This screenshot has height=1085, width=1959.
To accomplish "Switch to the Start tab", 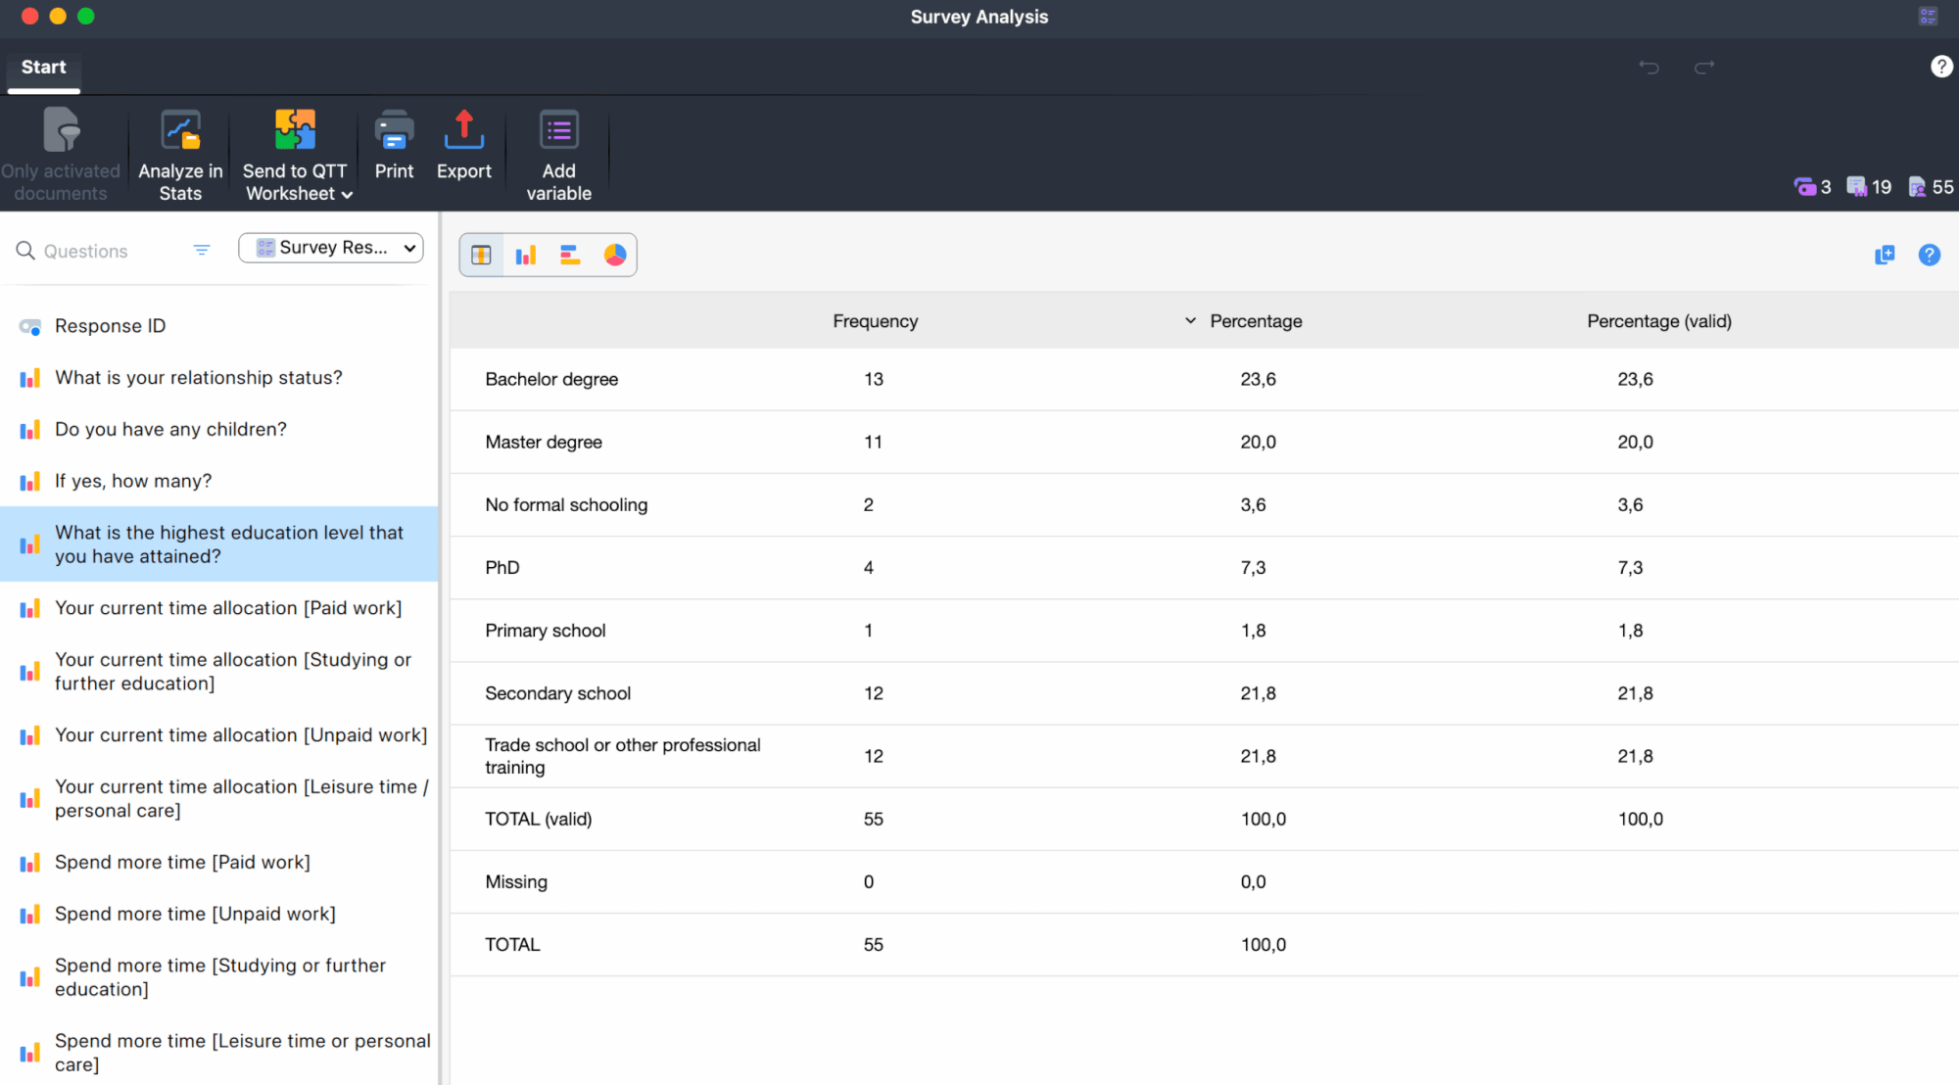I will pyautogui.click(x=43, y=67).
